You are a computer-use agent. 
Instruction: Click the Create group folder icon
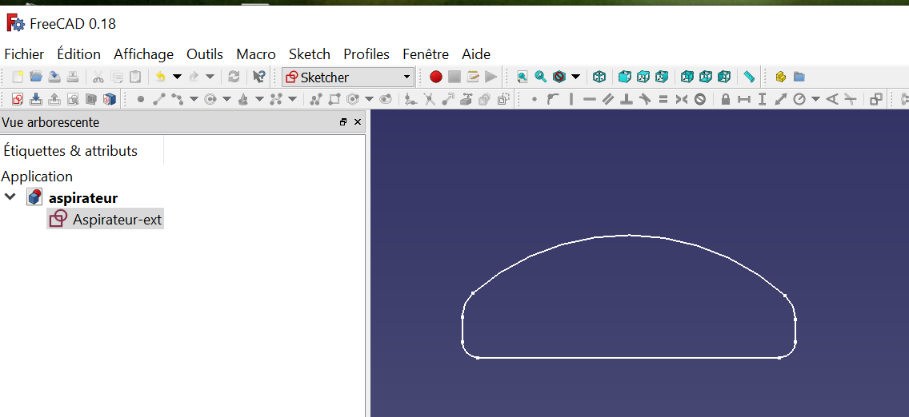[x=799, y=77]
